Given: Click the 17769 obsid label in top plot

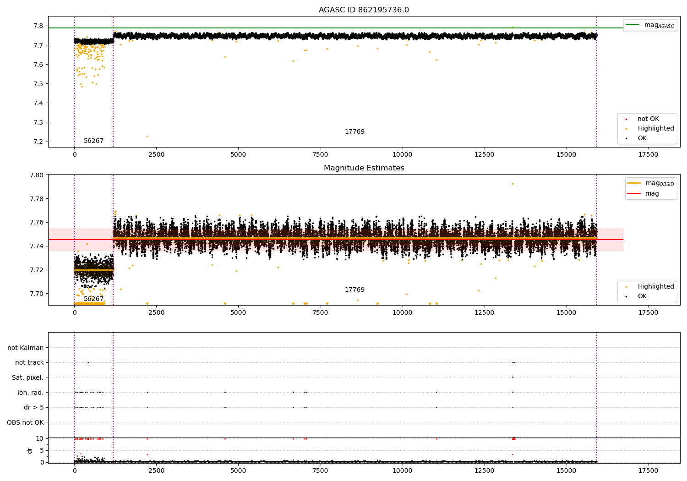Looking at the screenshot, I should click(x=354, y=132).
